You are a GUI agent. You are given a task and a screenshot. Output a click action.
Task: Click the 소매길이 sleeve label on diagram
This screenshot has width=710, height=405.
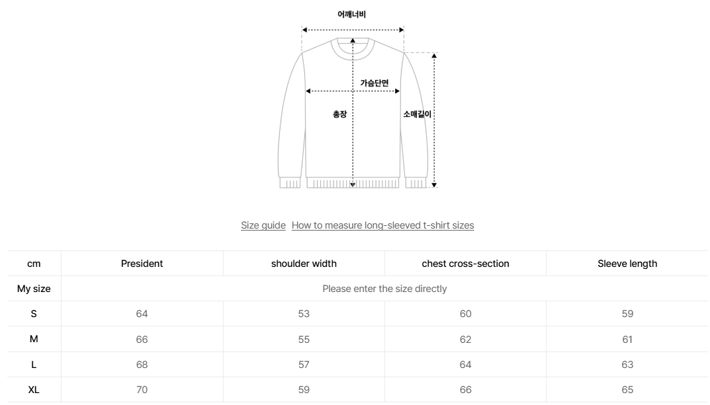coord(418,114)
